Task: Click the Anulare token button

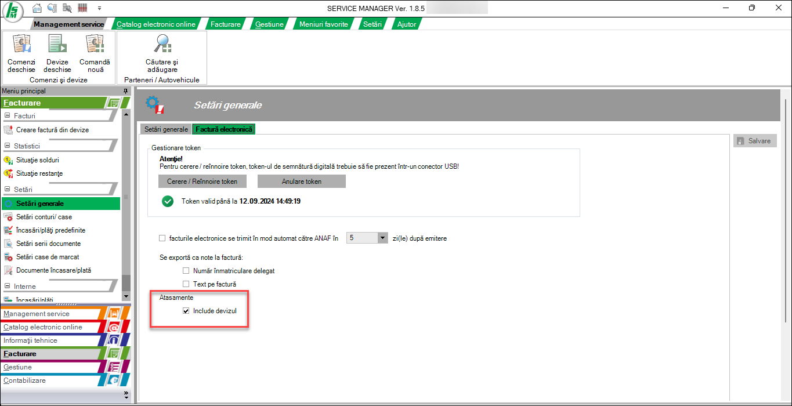Action: click(x=302, y=181)
